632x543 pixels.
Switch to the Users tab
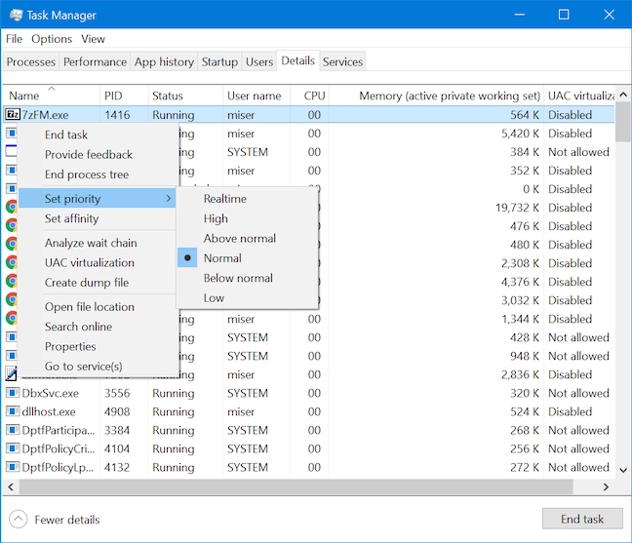259,61
